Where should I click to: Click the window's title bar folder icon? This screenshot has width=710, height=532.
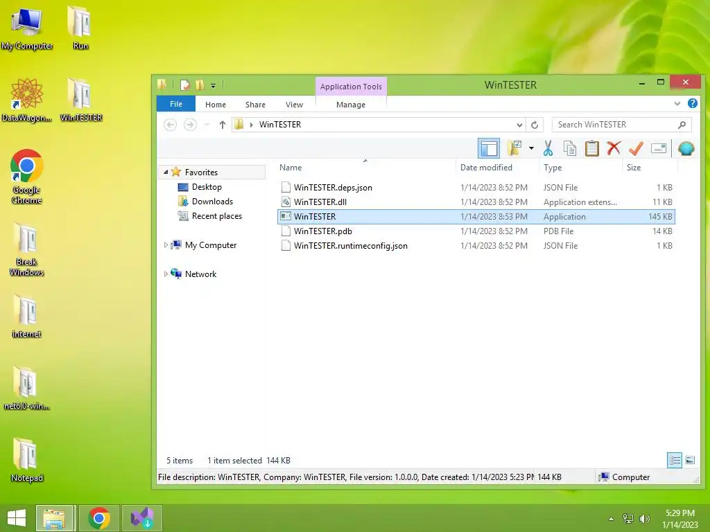tap(162, 85)
